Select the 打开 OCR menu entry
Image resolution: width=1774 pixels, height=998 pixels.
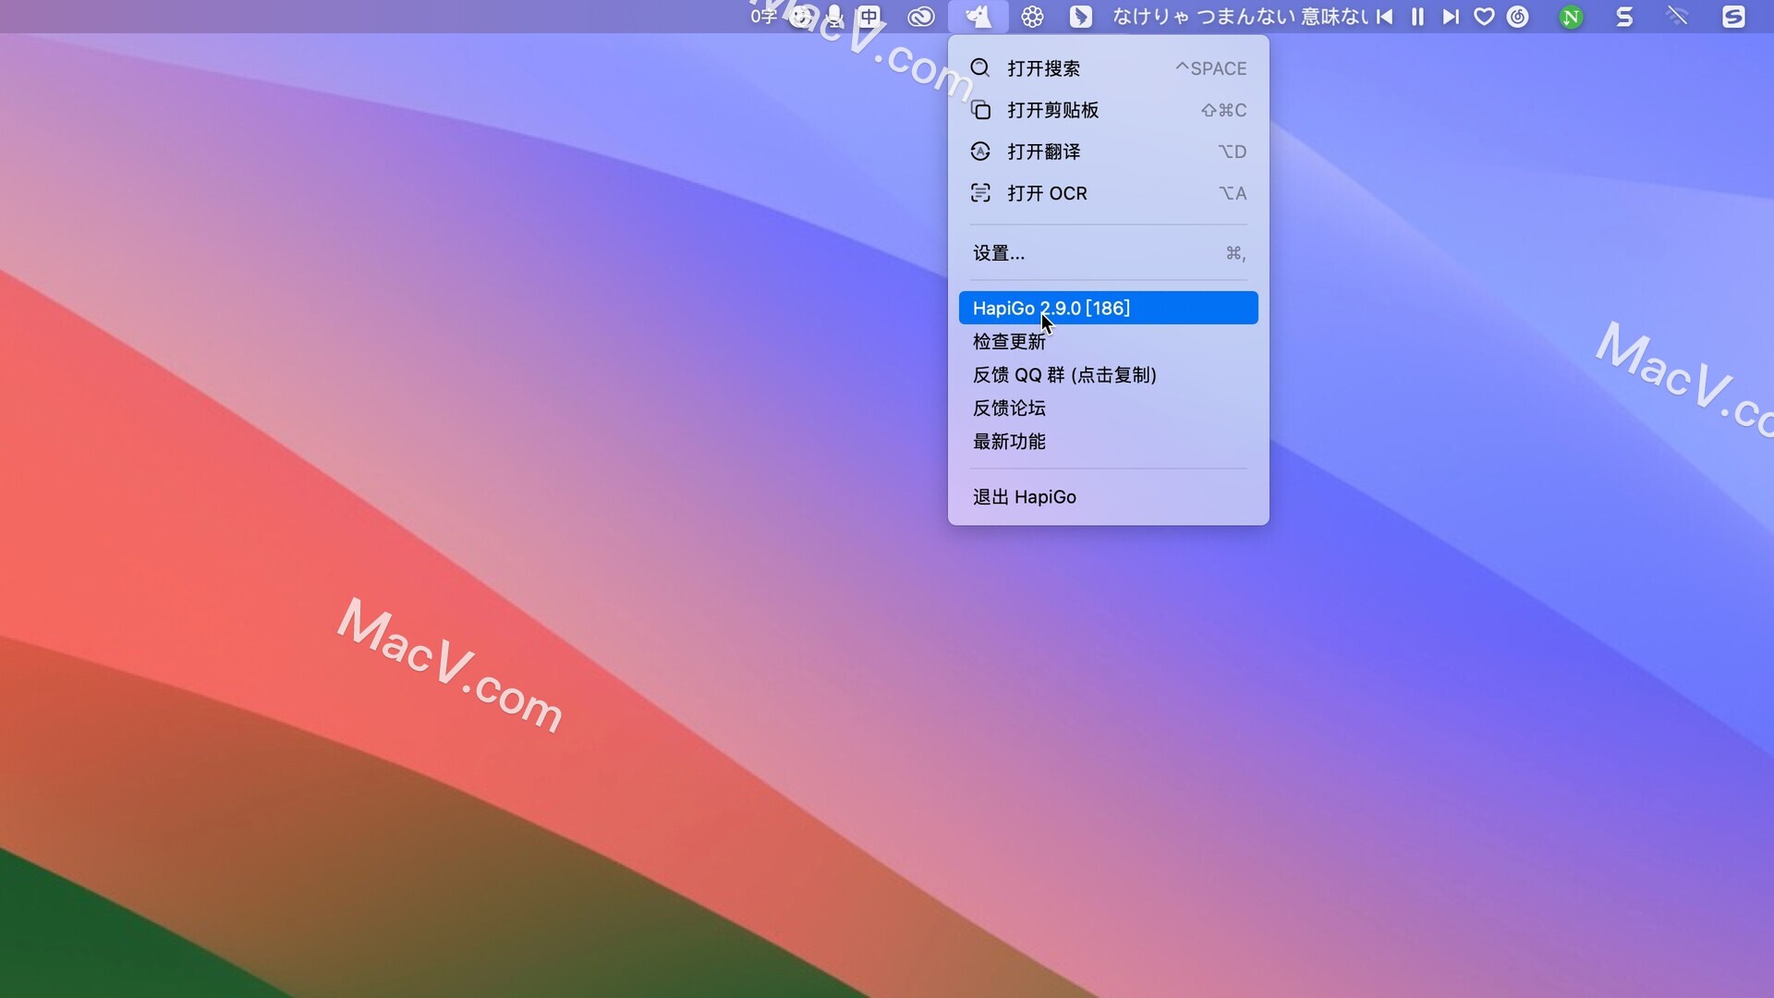click(1108, 193)
